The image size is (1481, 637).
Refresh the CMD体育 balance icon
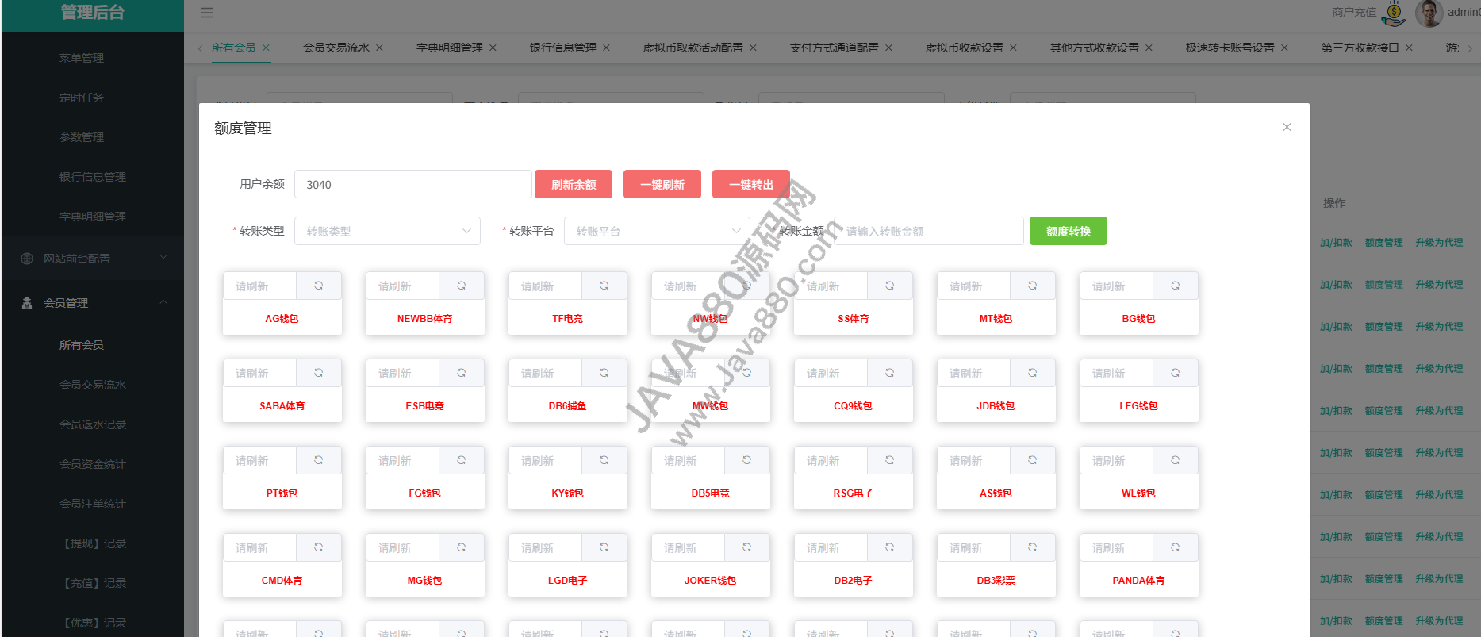pos(319,547)
